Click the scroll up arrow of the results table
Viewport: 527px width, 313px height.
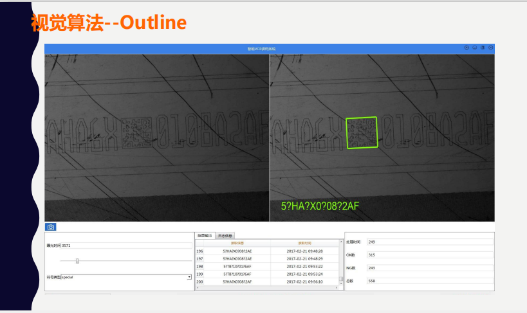point(341,242)
